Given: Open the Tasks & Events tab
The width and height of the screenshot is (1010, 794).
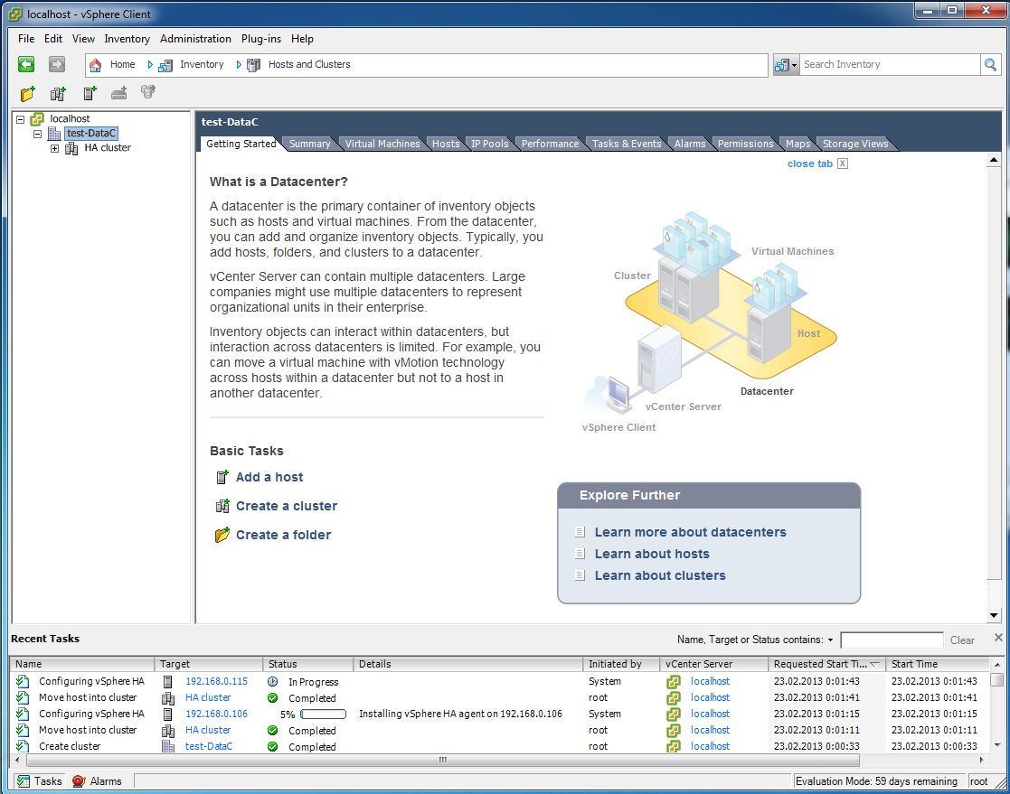Looking at the screenshot, I should click(626, 144).
